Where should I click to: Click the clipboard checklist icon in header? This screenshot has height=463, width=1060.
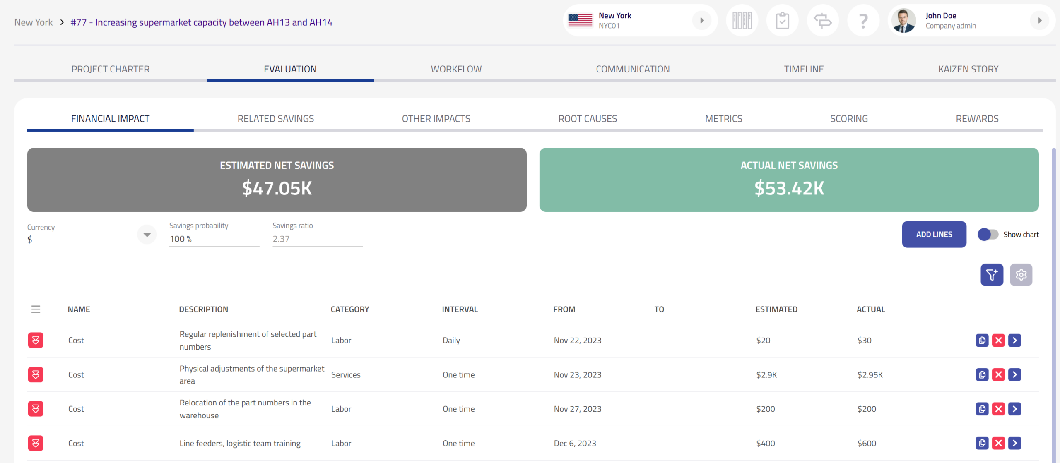pyautogui.click(x=782, y=20)
